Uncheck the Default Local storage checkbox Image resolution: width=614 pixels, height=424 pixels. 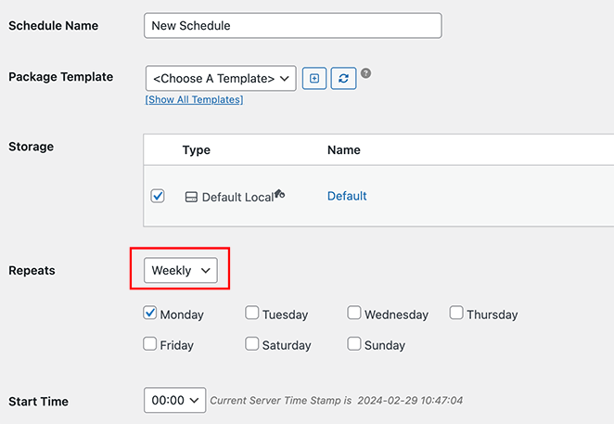pos(158,196)
